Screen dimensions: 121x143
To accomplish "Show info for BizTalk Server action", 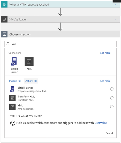I will (x=112, y=89).
